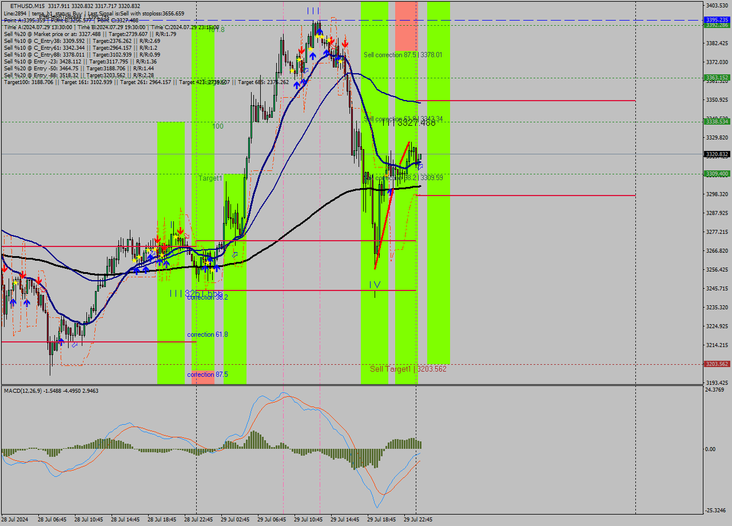Click the salmon red zone rectangle at top
This screenshot has width=732, height=526.
[406, 26]
